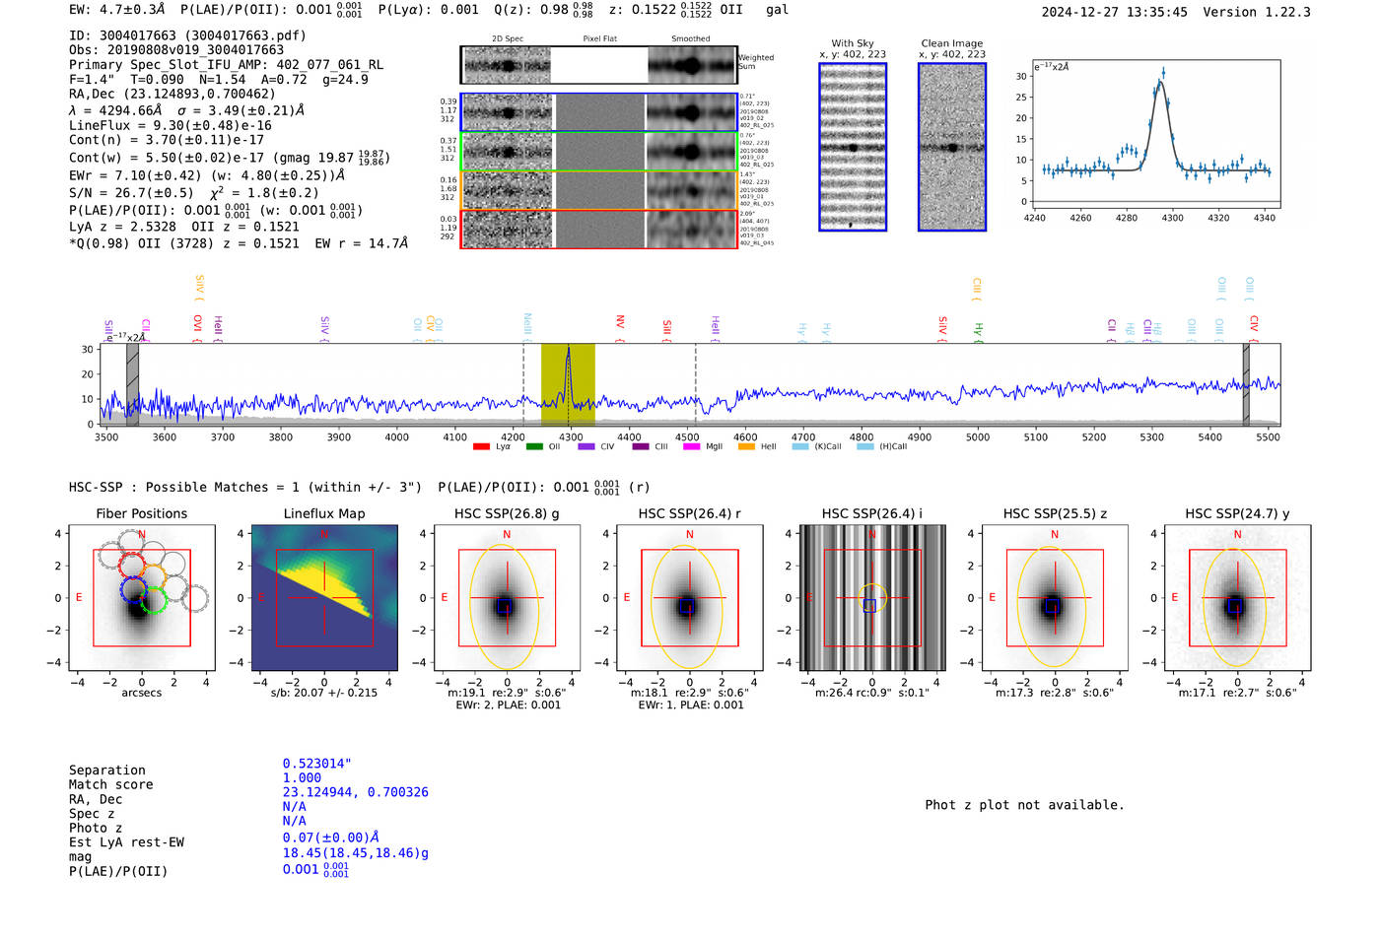Viewport: 1380px width, 939px height.
Task: Click the Match score value 1.000
Action: [x=302, y=777]
